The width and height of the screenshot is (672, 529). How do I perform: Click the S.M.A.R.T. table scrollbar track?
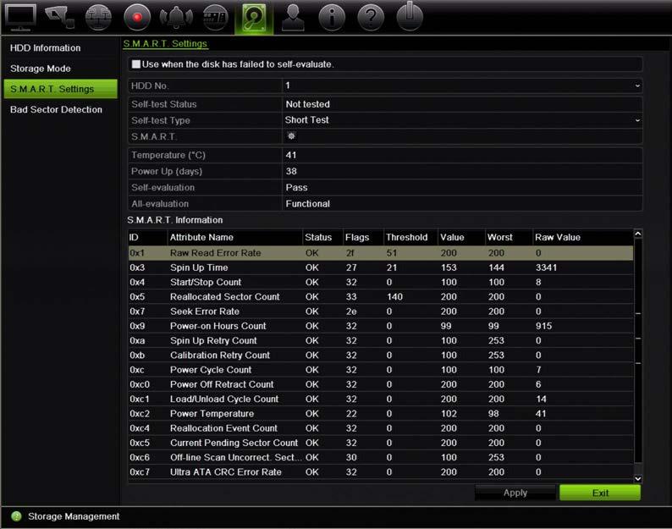[637, 355]
